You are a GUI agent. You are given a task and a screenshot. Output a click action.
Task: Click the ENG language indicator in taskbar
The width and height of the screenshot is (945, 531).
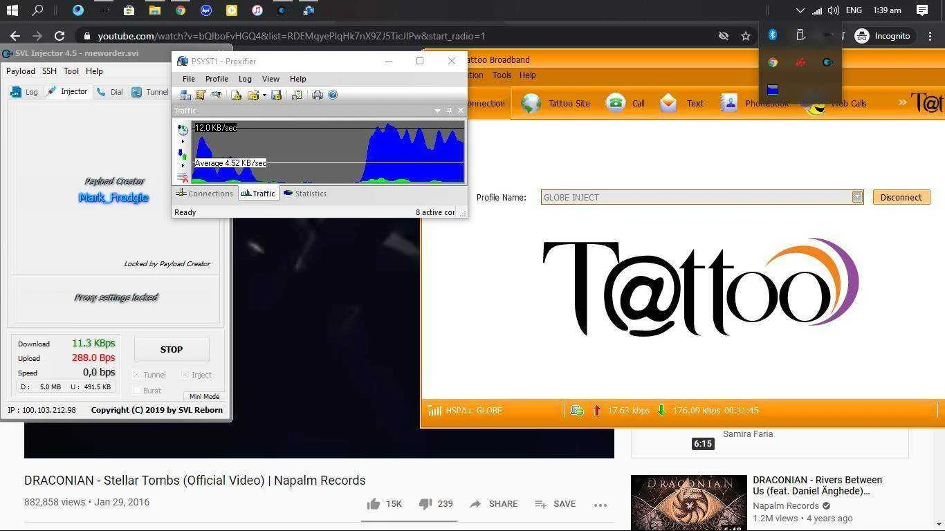(x=854, y=10)
